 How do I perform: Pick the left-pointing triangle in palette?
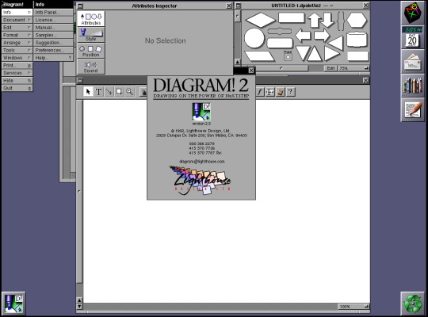[x=336, y=43]
